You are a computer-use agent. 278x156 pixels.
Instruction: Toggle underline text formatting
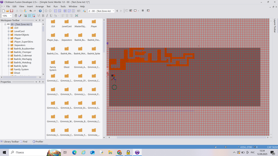(51, 16)
